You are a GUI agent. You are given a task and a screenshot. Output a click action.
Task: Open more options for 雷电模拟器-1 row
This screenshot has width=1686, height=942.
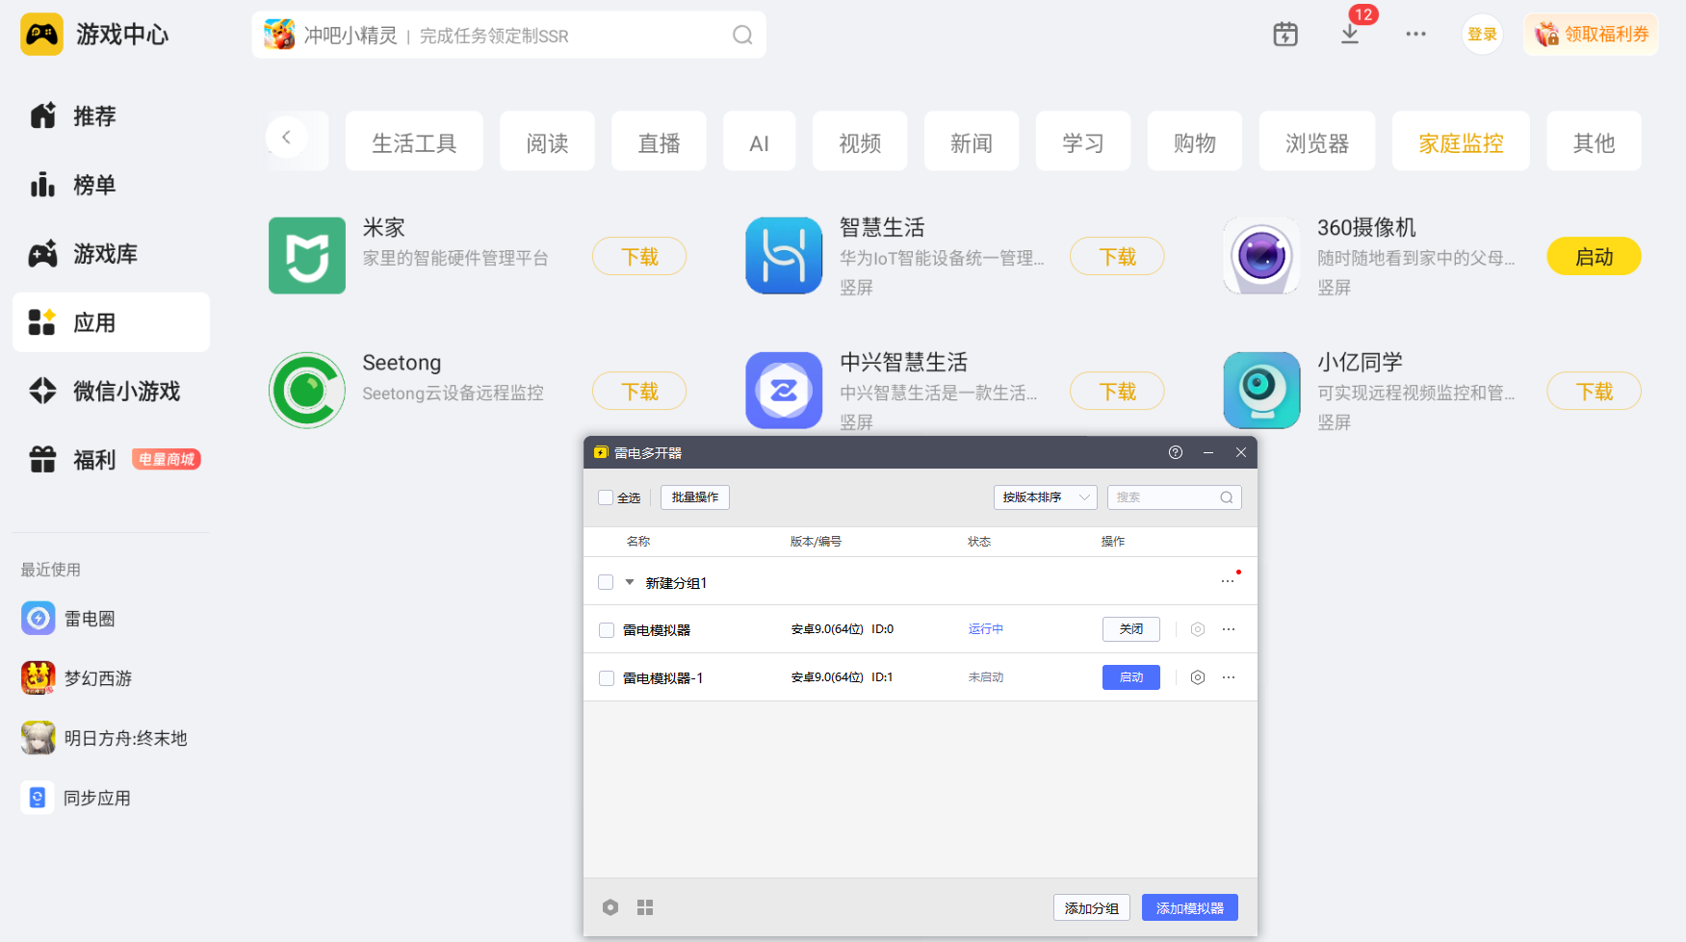pyautogui.click(x=1229, y=677)
